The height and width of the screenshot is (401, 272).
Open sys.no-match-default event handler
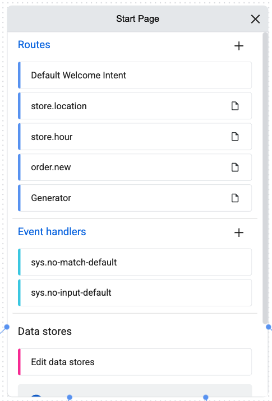click(135, 262)
